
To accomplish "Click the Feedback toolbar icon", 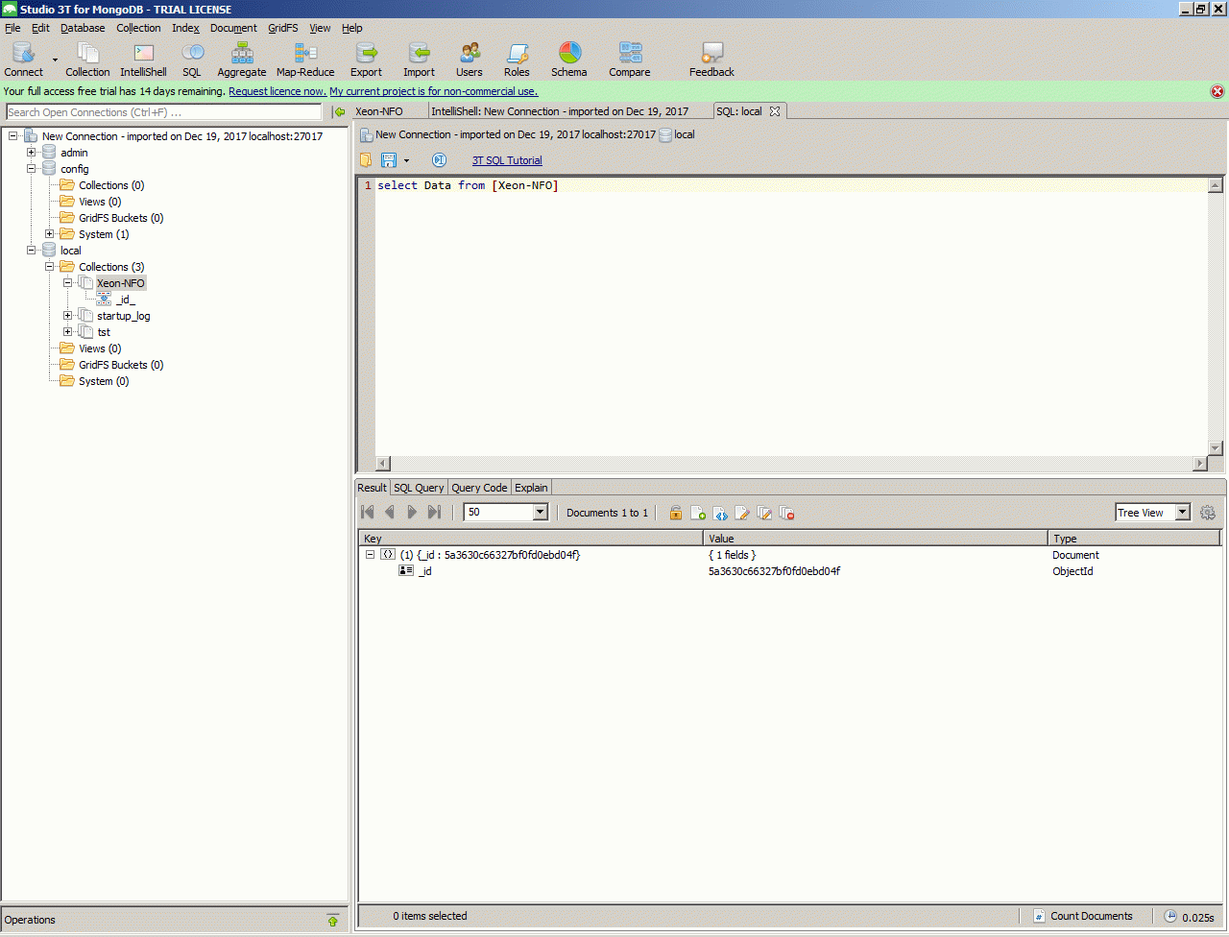I will click(711, 59).
